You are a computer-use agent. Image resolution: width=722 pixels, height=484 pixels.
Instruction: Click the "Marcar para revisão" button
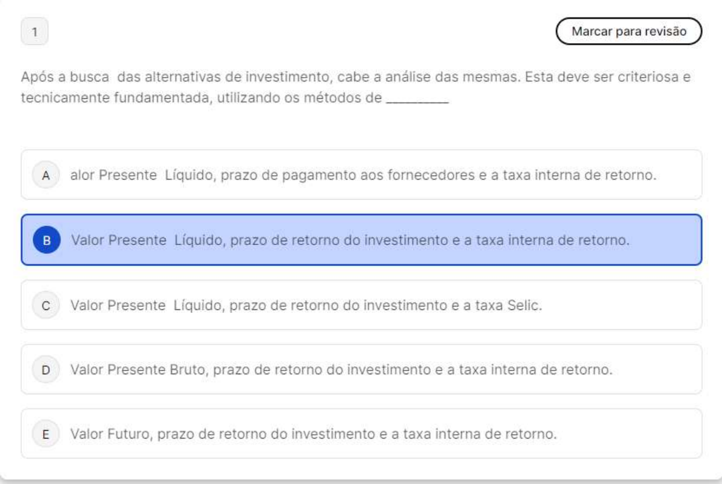(629, 32)
